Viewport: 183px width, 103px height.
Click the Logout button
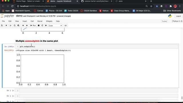(x=178, y=16)
